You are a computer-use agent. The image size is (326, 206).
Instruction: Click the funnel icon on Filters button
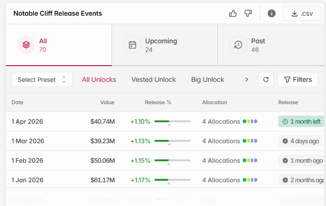click(287, 79)
